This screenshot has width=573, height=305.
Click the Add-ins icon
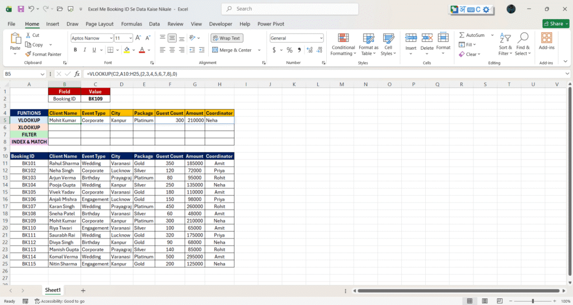point(547,38)
